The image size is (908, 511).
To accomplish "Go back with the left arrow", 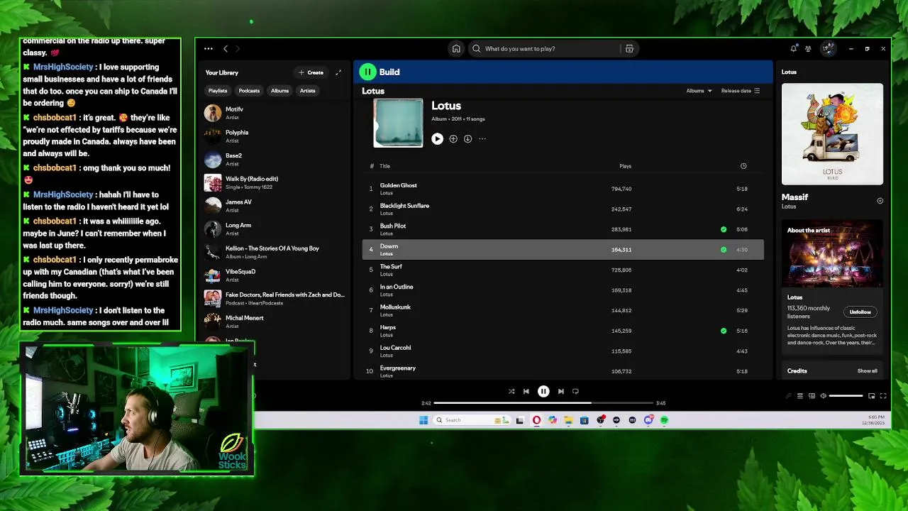I will [x=226, y=49].
